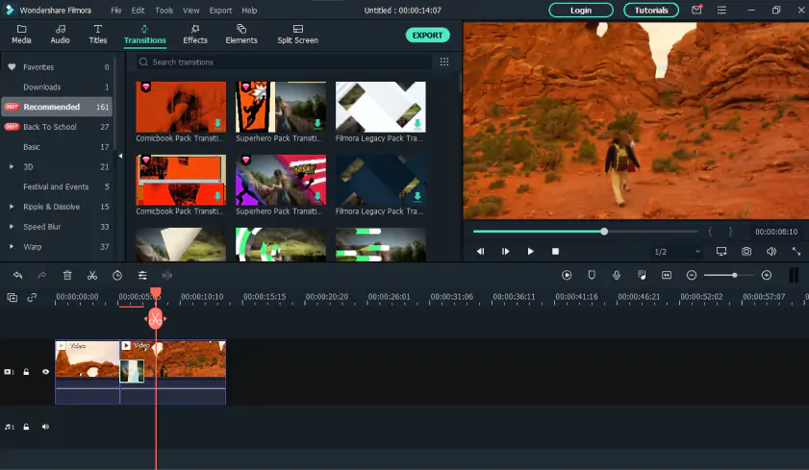This screenshot has height=470, width=809.
Task: Expand the 3D transitions category
Action: point(12,166)
